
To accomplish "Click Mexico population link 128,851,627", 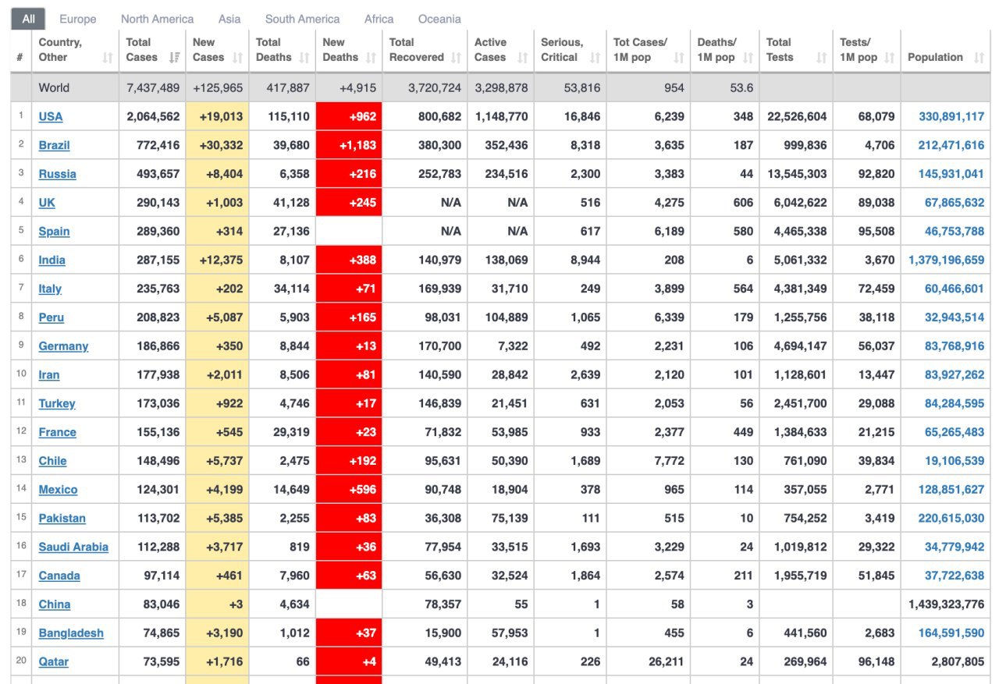I will [951, 490].
